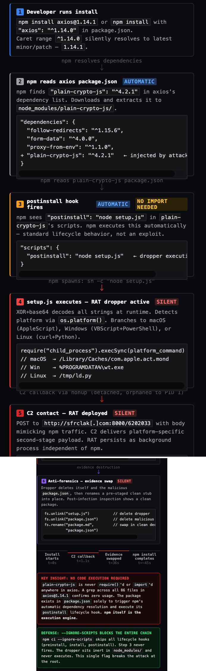Click the os.platform() inline code chip

[x=81, y=320]
